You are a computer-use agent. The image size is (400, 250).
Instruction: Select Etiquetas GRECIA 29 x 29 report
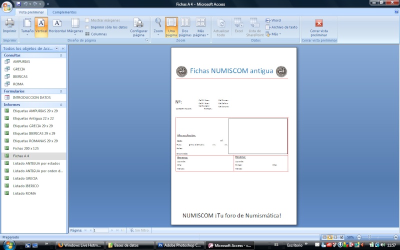33,126
